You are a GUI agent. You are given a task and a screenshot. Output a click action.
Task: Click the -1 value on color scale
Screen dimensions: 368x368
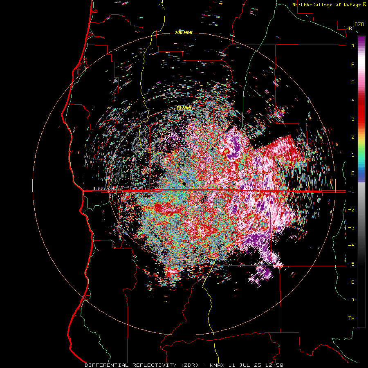[x=351, y=191]
